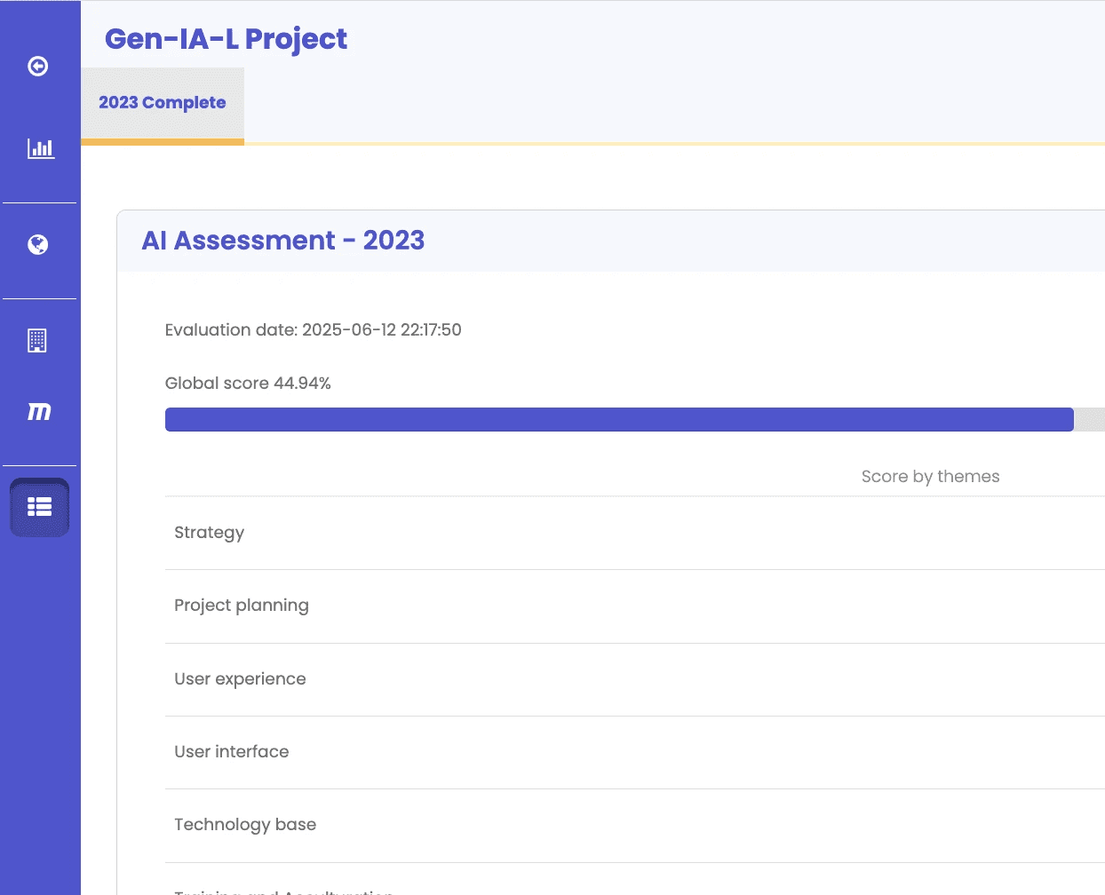The height and width of the screenshot is (895, 1105).
Task: Click the Score by themes header
Action: [x=930, y=477]
